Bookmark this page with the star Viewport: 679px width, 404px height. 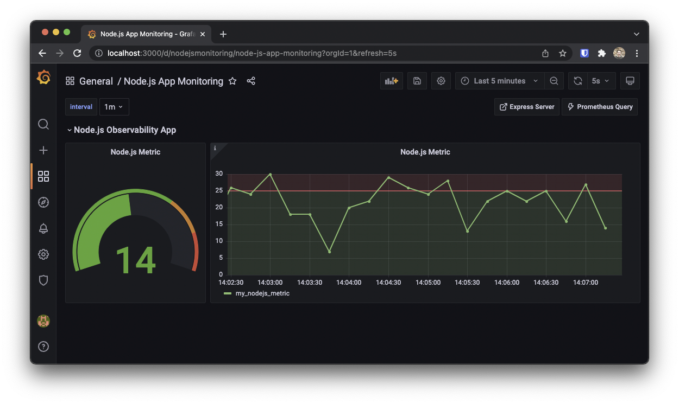563,53
